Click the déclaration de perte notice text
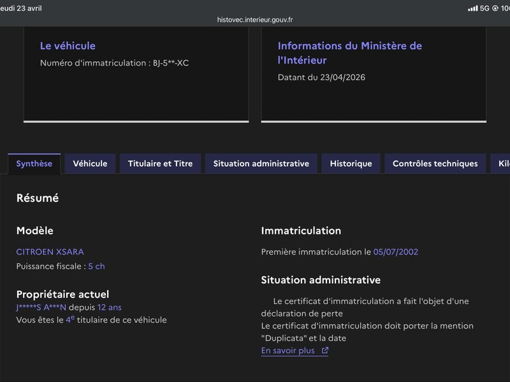Image resolution: width=510 pixels, height=382 pixels. point(365,308)
